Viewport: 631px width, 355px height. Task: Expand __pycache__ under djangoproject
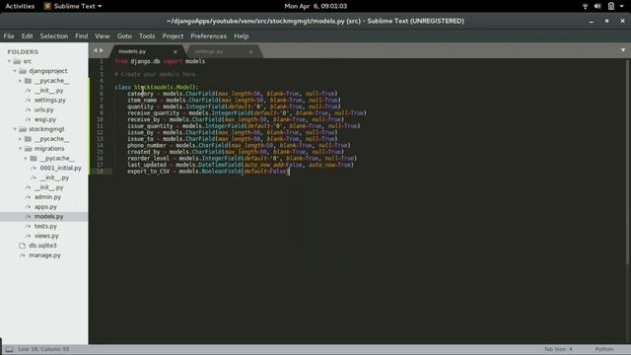(20, 81)
